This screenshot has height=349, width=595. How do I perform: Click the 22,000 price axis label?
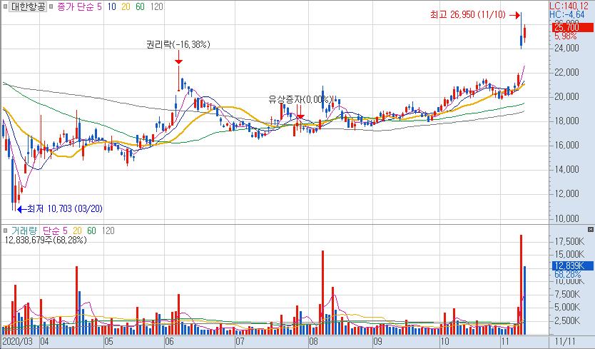[x=566, y=72]
